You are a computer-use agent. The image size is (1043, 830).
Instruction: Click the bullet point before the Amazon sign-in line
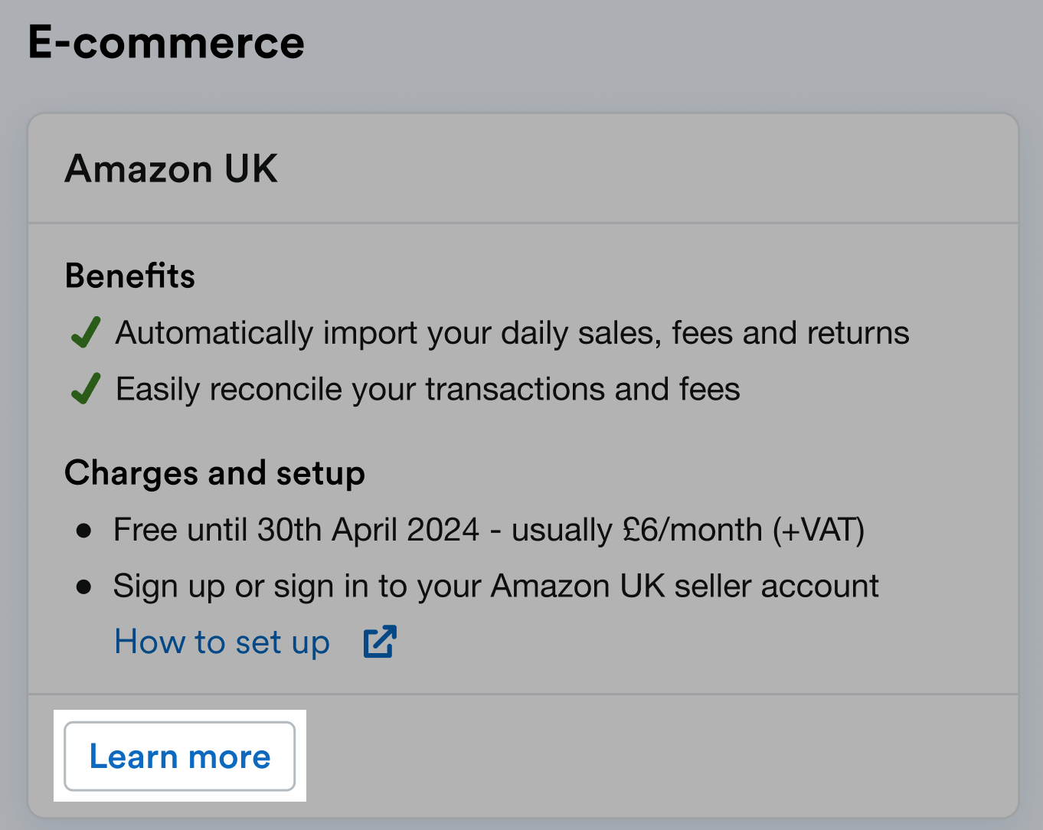pyautogui.click(x=84, y=586)
